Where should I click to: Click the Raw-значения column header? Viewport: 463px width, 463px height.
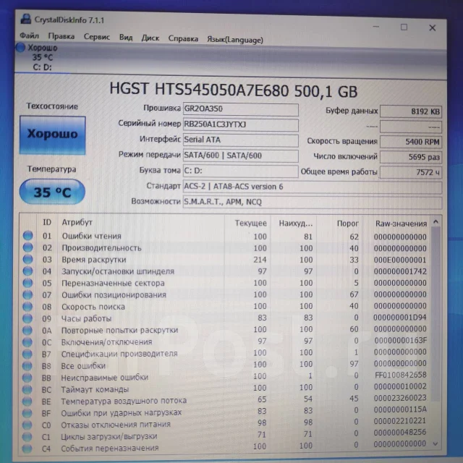coord(401,224)
